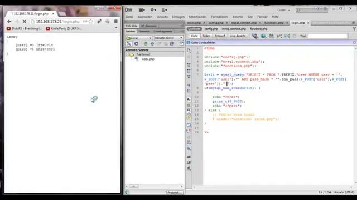This screenshot has width=357, height=200.
Task: Open W3C validation in document toolbar
Action: point(279,36)
